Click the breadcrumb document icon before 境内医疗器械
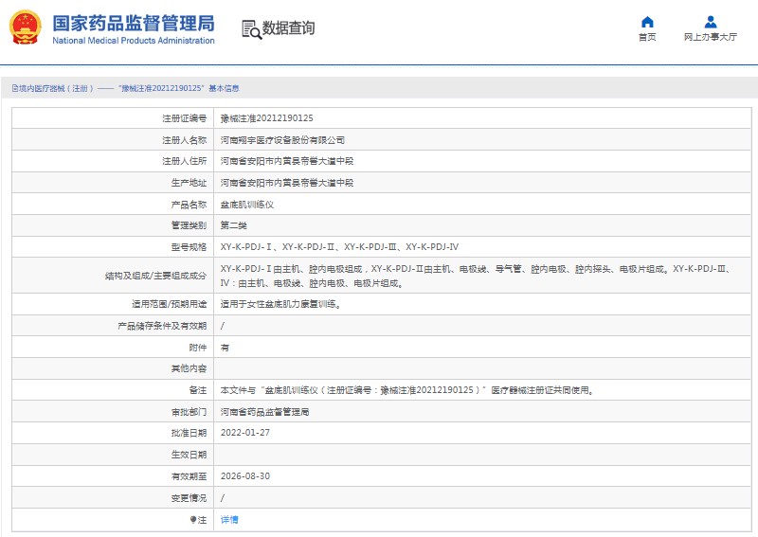 [15, 88]
